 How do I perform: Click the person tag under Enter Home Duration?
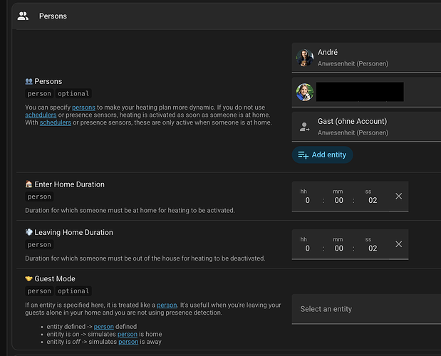click(x=39, y=197)
